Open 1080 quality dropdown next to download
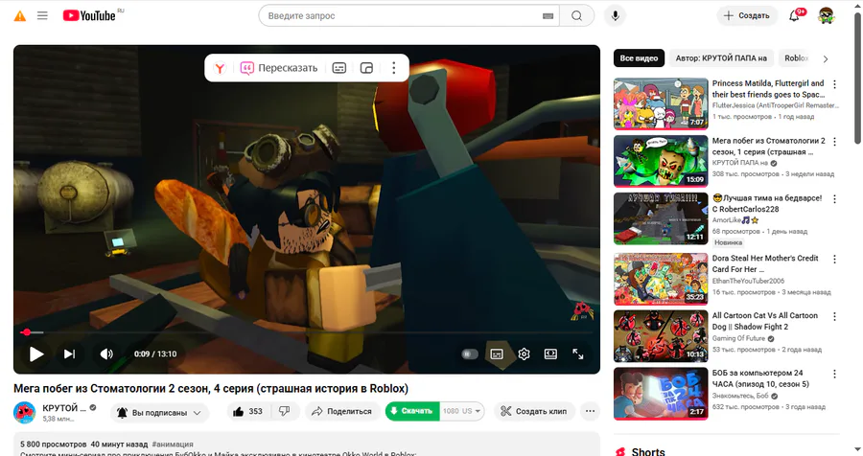The image size is (863, 456). [x=462, y=411]
